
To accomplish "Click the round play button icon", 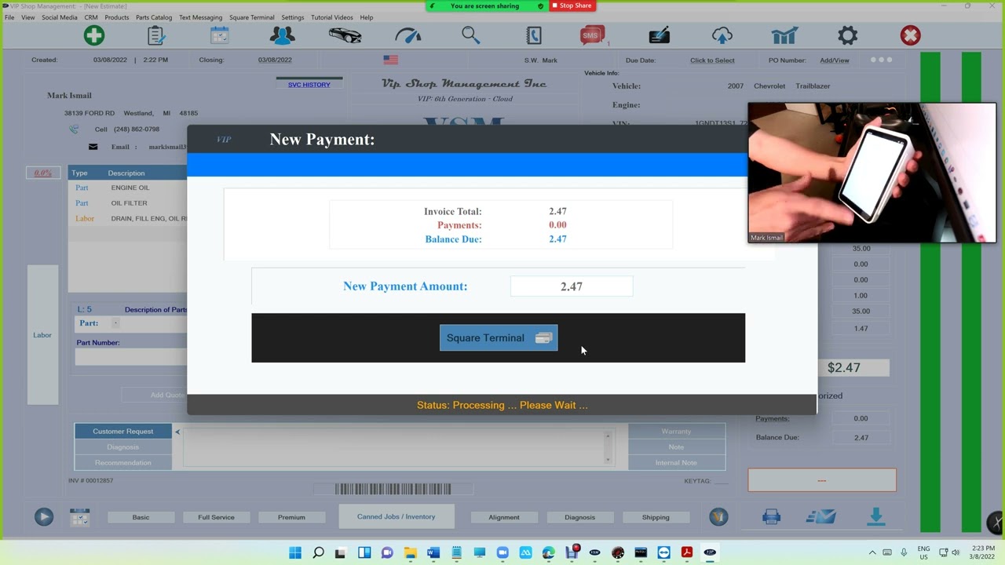I will pos(44,516).
